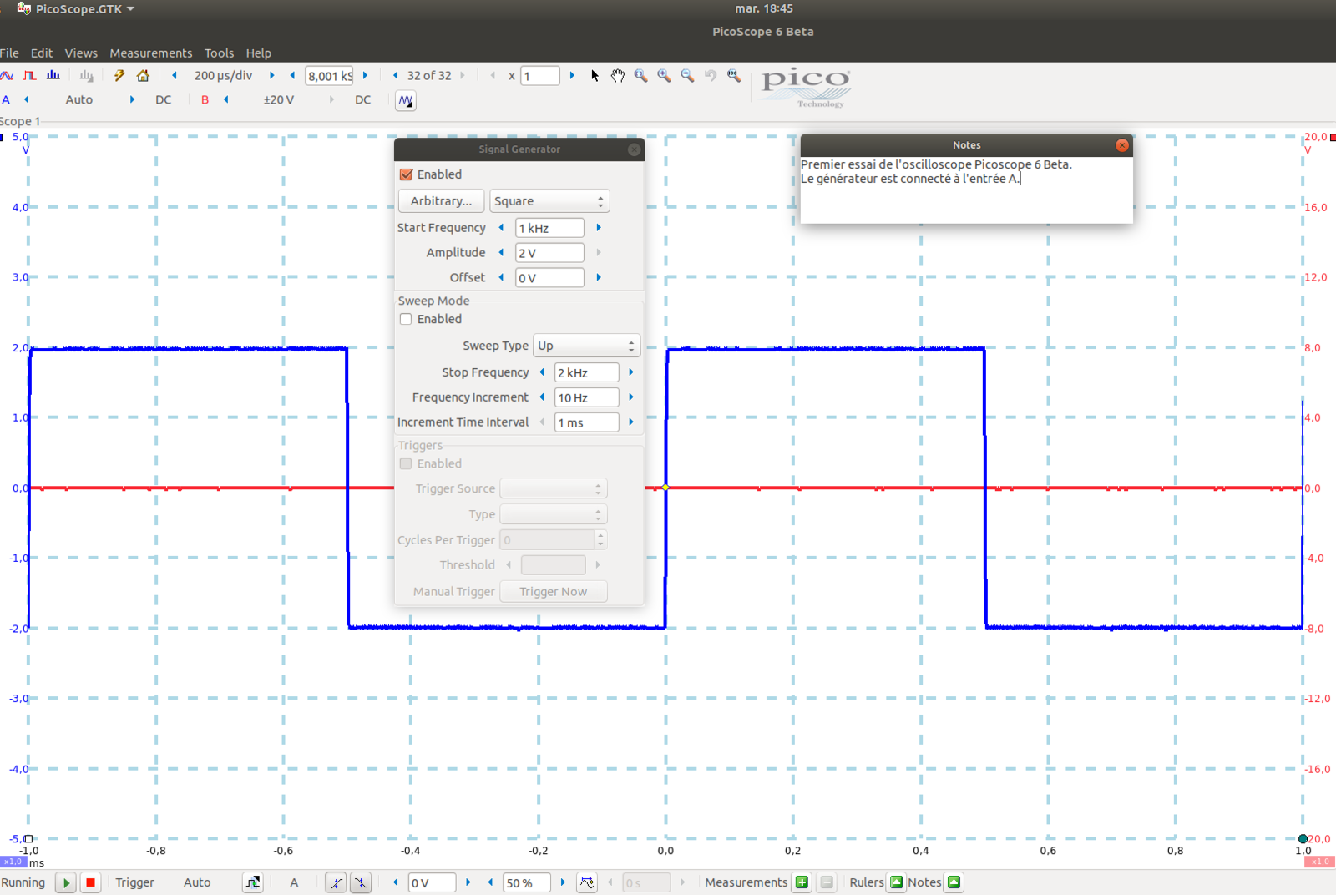The image size is (1336, 895).
Task: Toggle the Notes visibility button
Action: tap(954, 882)
